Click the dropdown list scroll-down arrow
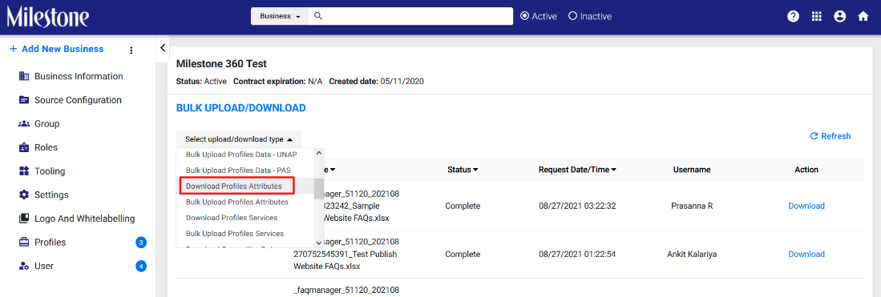The width and height of the screenshot is (881, 297). (319, 243)
